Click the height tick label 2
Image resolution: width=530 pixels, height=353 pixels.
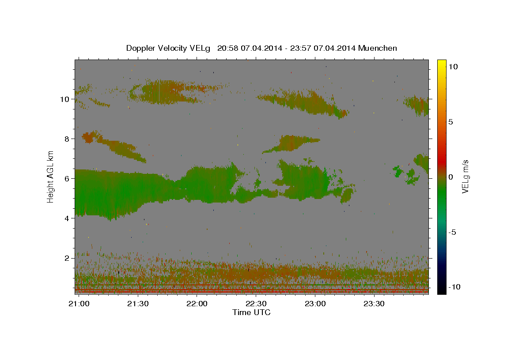coord(67,258)
